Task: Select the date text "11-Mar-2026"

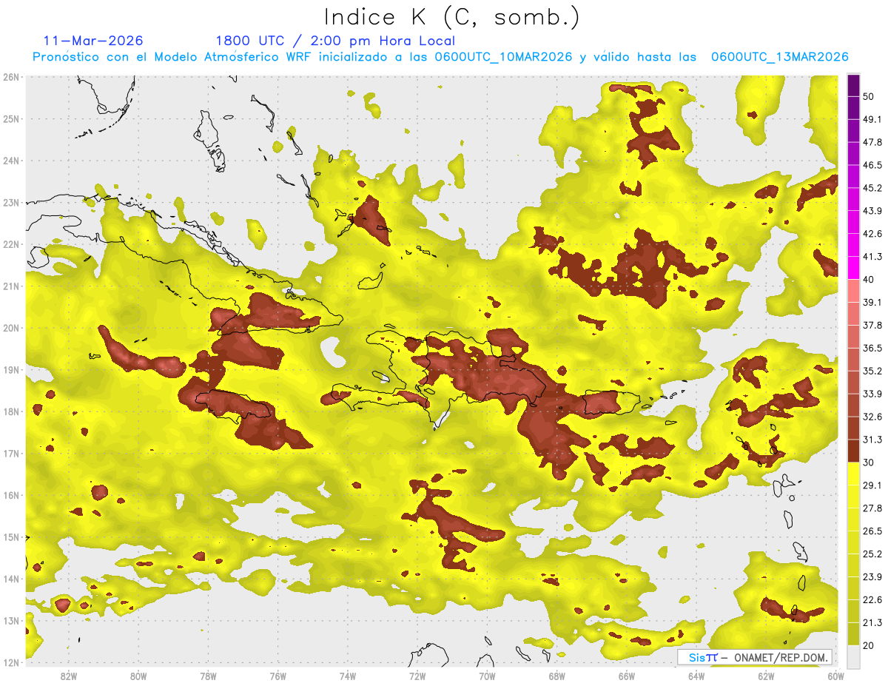Action: point(94,41)
